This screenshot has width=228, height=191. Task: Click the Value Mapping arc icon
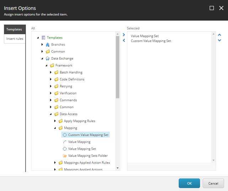[65, 142]
